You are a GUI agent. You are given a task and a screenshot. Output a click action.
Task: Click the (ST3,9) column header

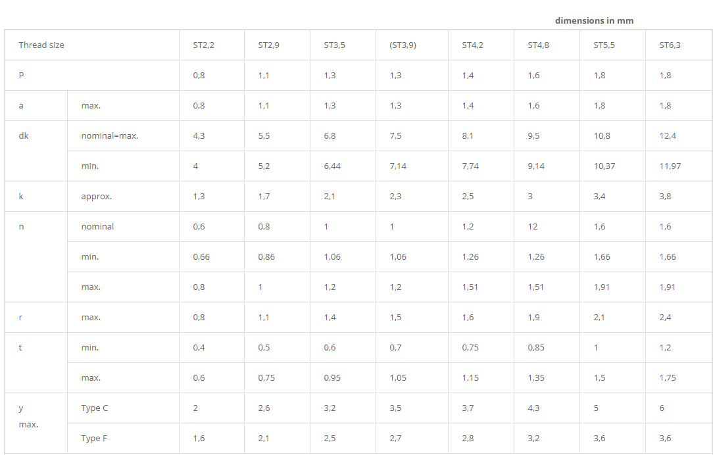point(403,45)
